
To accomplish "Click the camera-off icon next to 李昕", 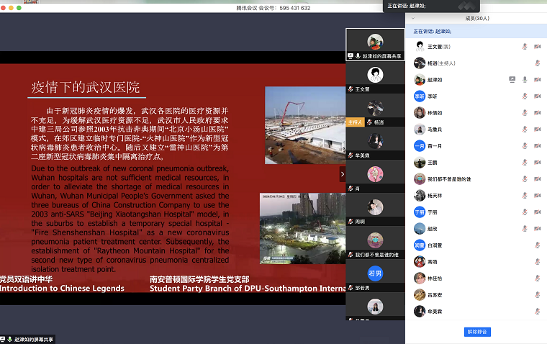I will pos(537,96).
